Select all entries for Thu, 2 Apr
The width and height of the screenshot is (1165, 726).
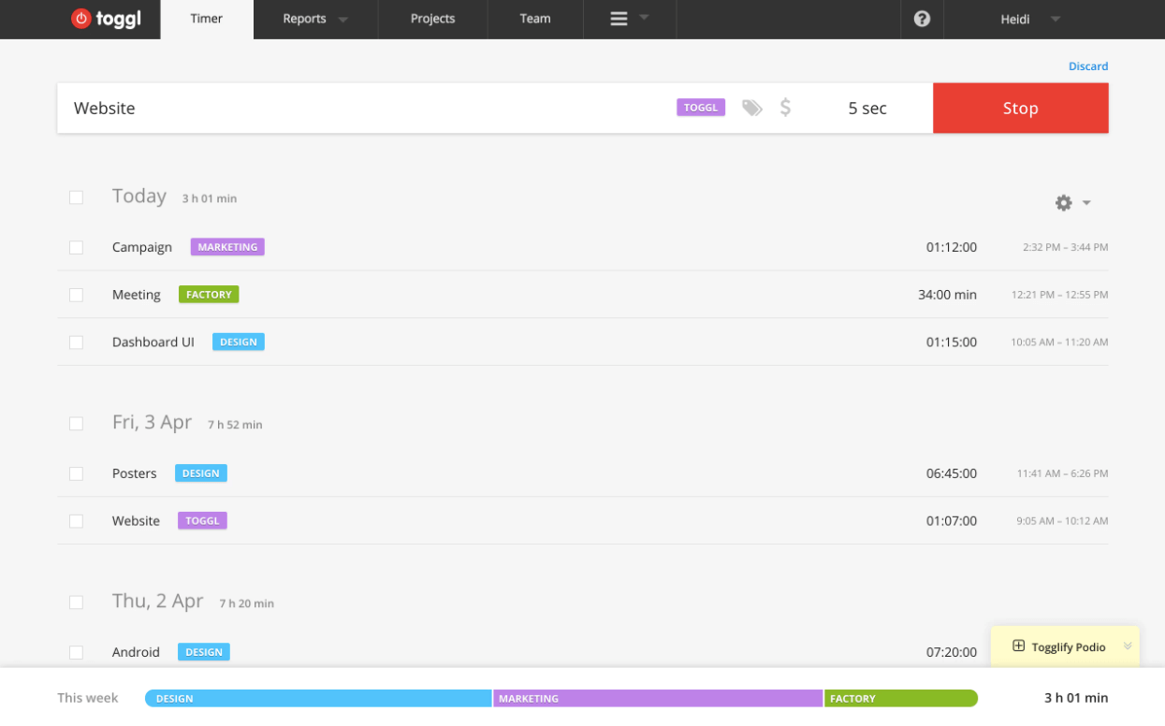(x=76, y=603)
